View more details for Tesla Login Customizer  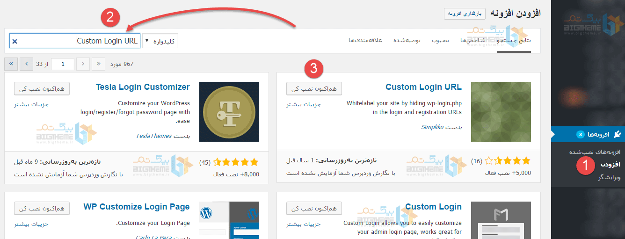coord(31,104)
